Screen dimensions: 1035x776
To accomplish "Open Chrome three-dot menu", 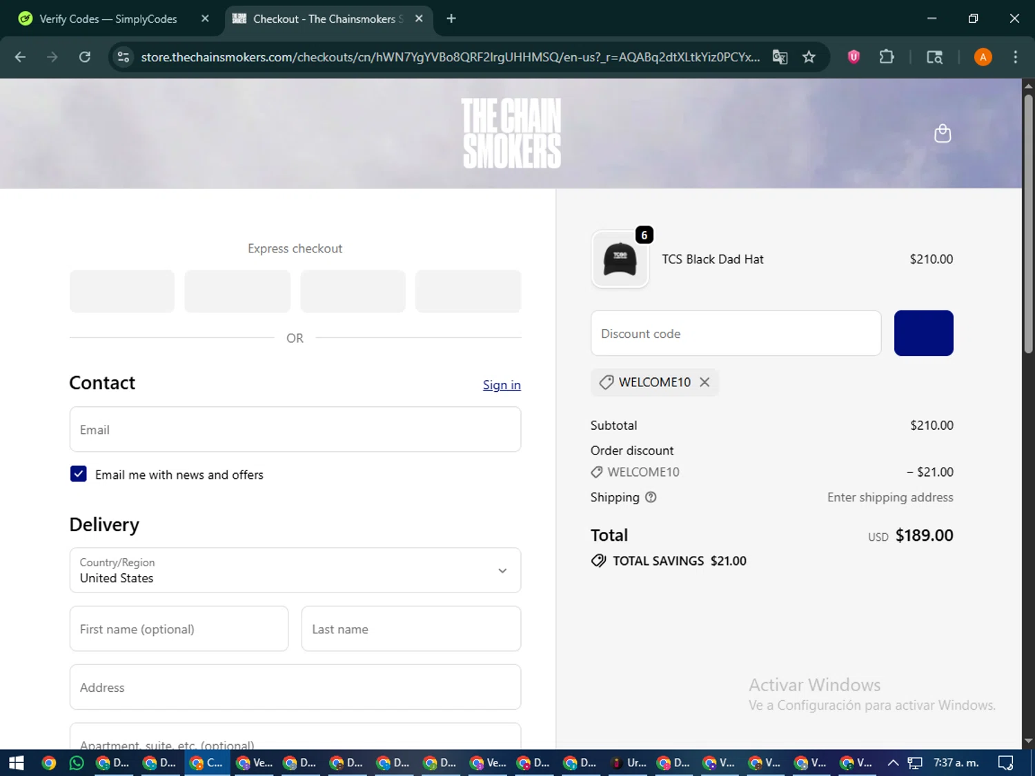I will pyautogui.click(x=1015, y=57).
